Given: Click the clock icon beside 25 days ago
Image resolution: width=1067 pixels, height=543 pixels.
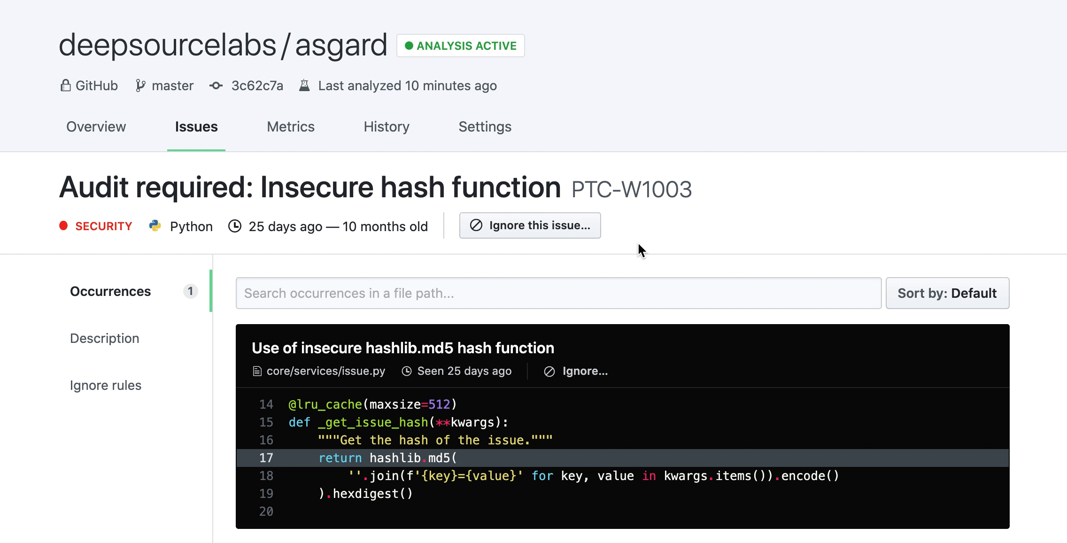Looking at the screenshot, I should click(235, 226).
